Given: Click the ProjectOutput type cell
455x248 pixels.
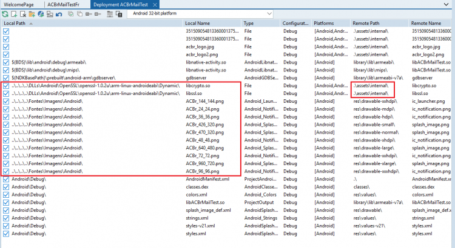Looking at the screenshot, I should 259,203.
